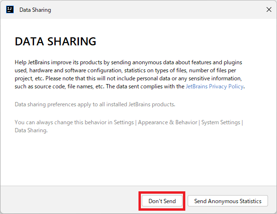Image resolution: width=277 pixels, height=214 pixels.
Task: Click the DATA SHARING heading text
Action: pos(55,42)
